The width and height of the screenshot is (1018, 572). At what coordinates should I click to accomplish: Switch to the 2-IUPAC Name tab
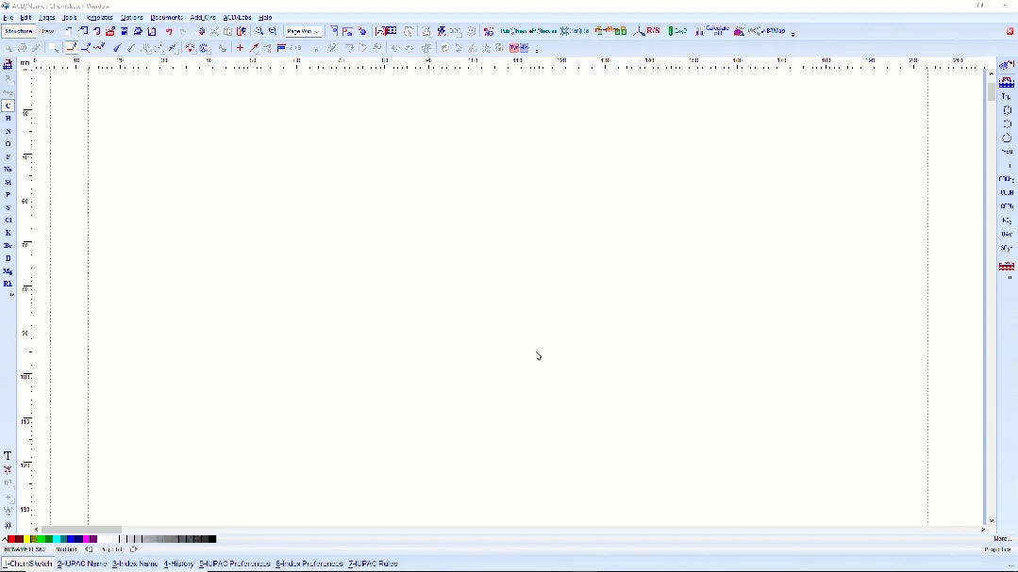point(82,564)
